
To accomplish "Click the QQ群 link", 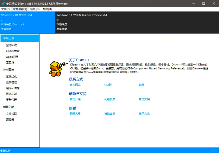I will (x=108, y=85).
